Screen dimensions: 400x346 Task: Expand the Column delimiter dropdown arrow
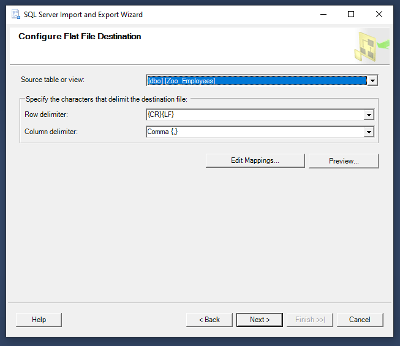pyautogui.click(x=369, y=132)
